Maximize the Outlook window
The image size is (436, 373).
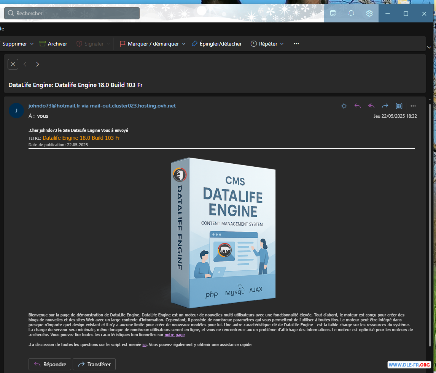pos(406,13)
